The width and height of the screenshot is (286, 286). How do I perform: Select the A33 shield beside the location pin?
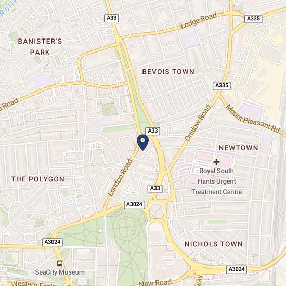tap(153, 131)
